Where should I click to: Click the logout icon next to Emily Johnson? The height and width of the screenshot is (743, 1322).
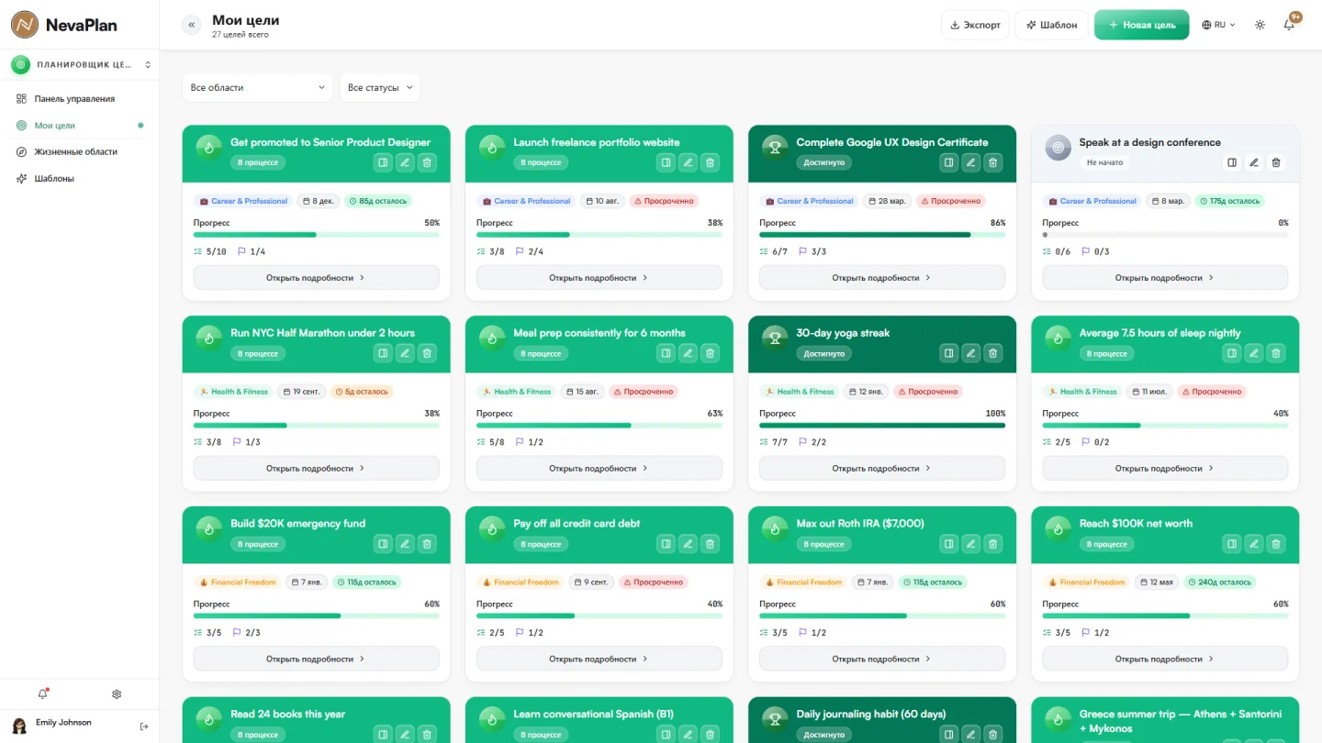pyautogui.click(x=144, y=726)
